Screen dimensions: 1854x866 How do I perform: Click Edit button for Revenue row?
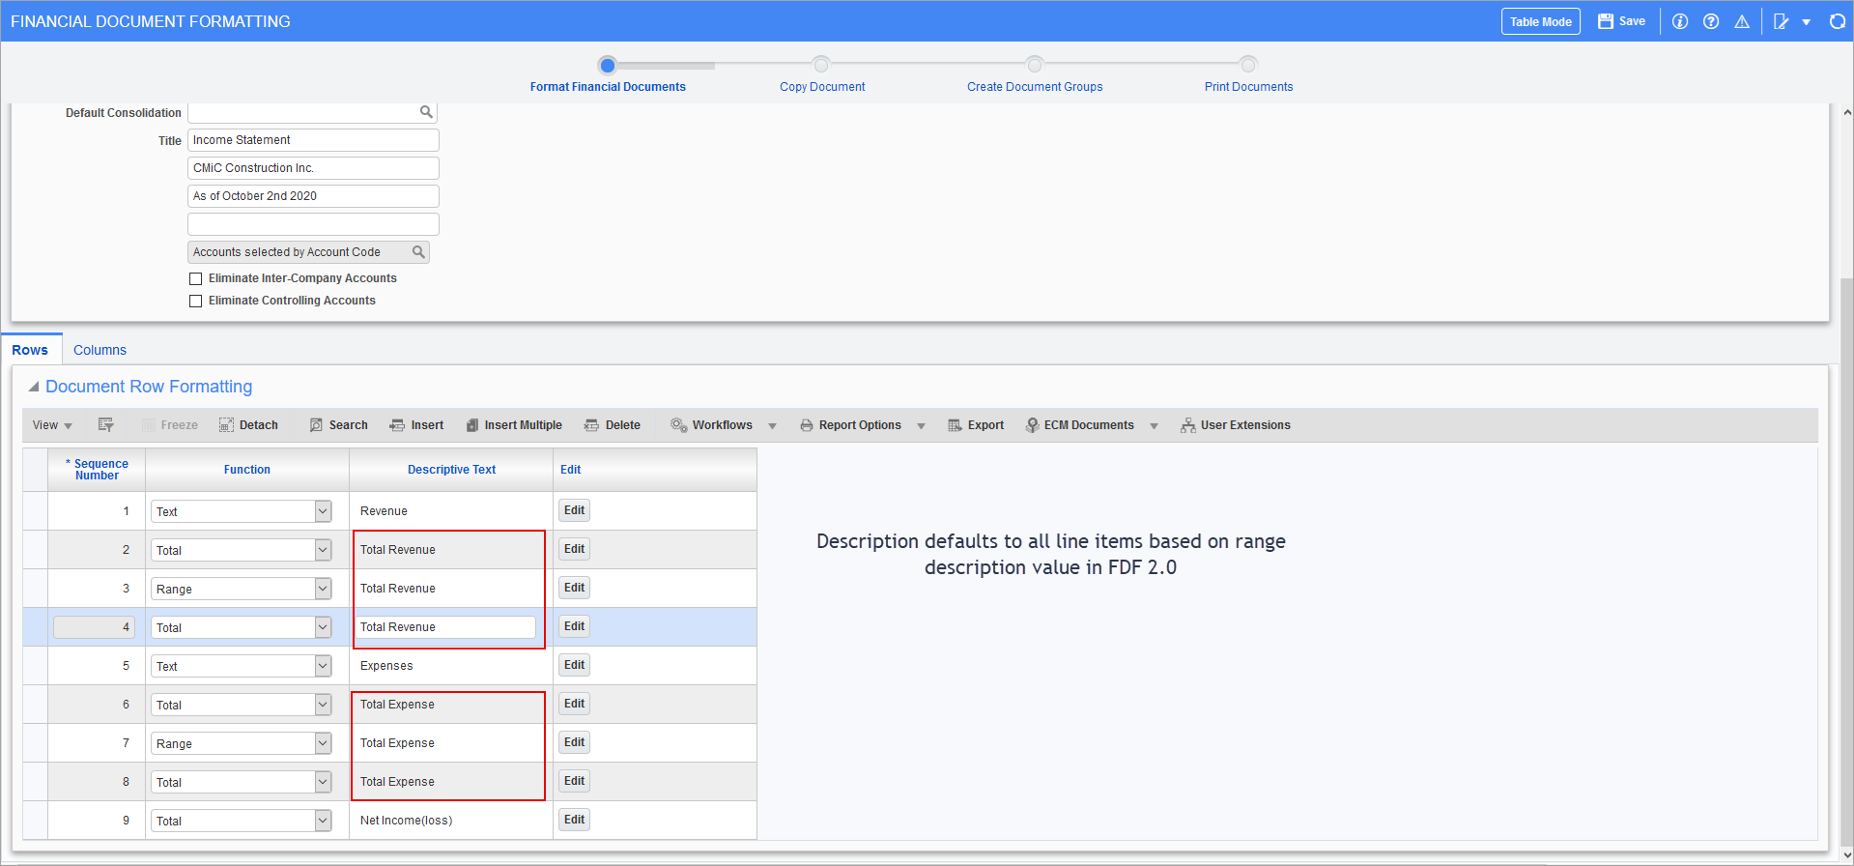(574, 510)
